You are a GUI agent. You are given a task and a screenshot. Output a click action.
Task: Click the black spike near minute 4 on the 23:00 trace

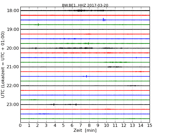pos(54,105)
